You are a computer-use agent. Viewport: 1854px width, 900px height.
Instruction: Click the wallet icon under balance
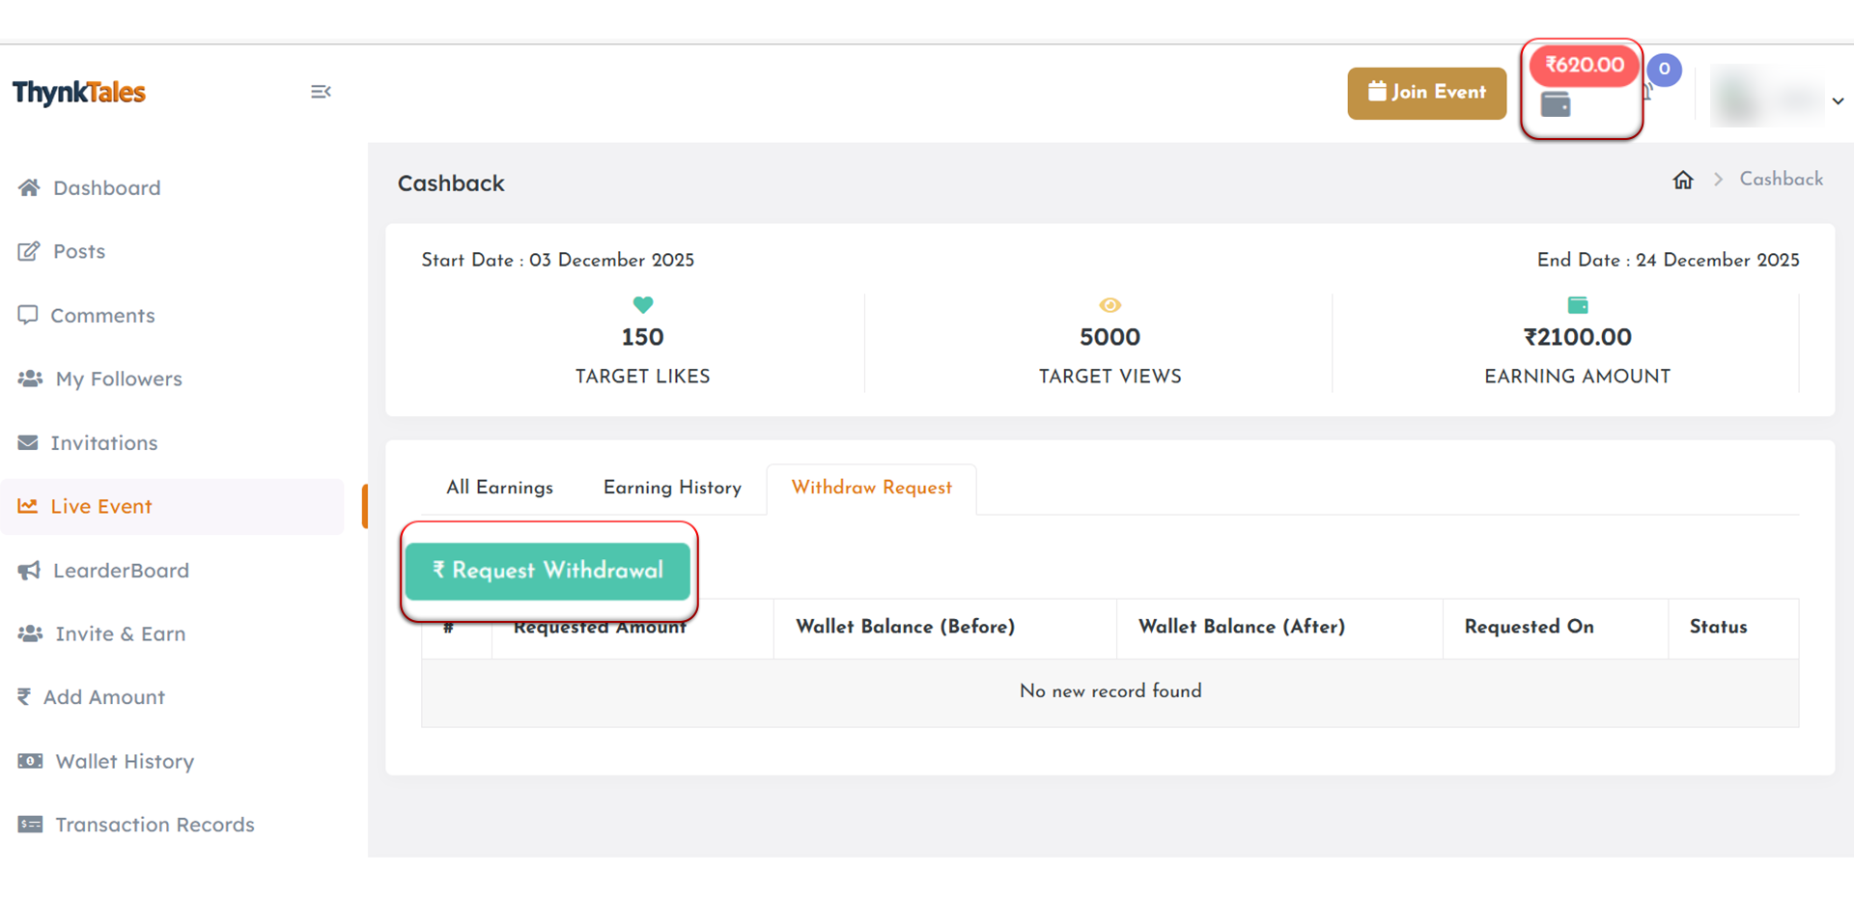[1555, 104]
